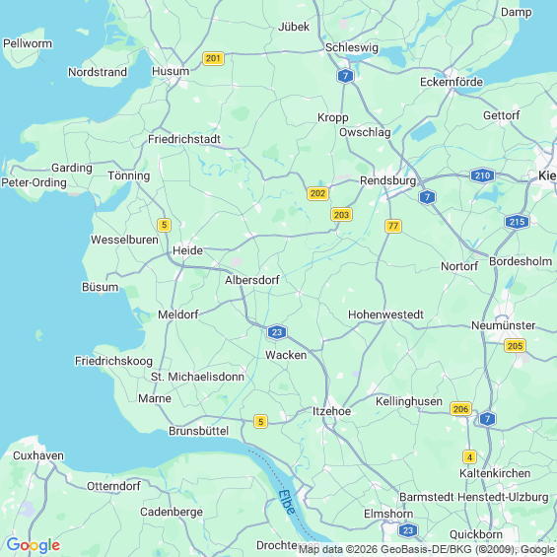Select the Brunsbüttel town label
557x557 pixels.
(x=198, y=431)
